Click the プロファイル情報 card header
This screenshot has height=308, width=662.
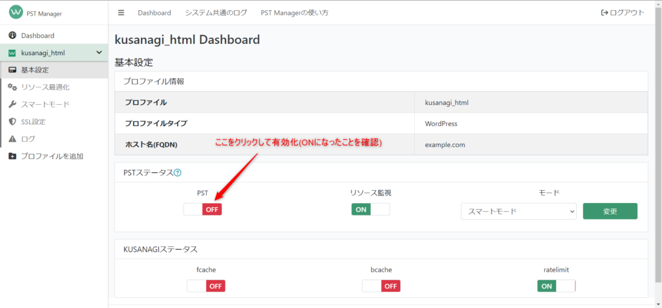click(x=381, y=82)
